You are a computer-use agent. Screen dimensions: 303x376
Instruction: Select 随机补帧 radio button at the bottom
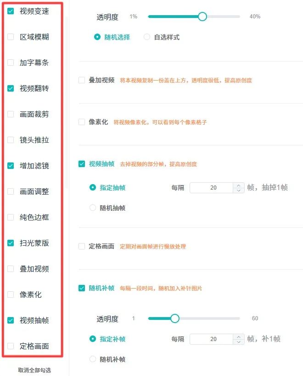click(93, 359)
